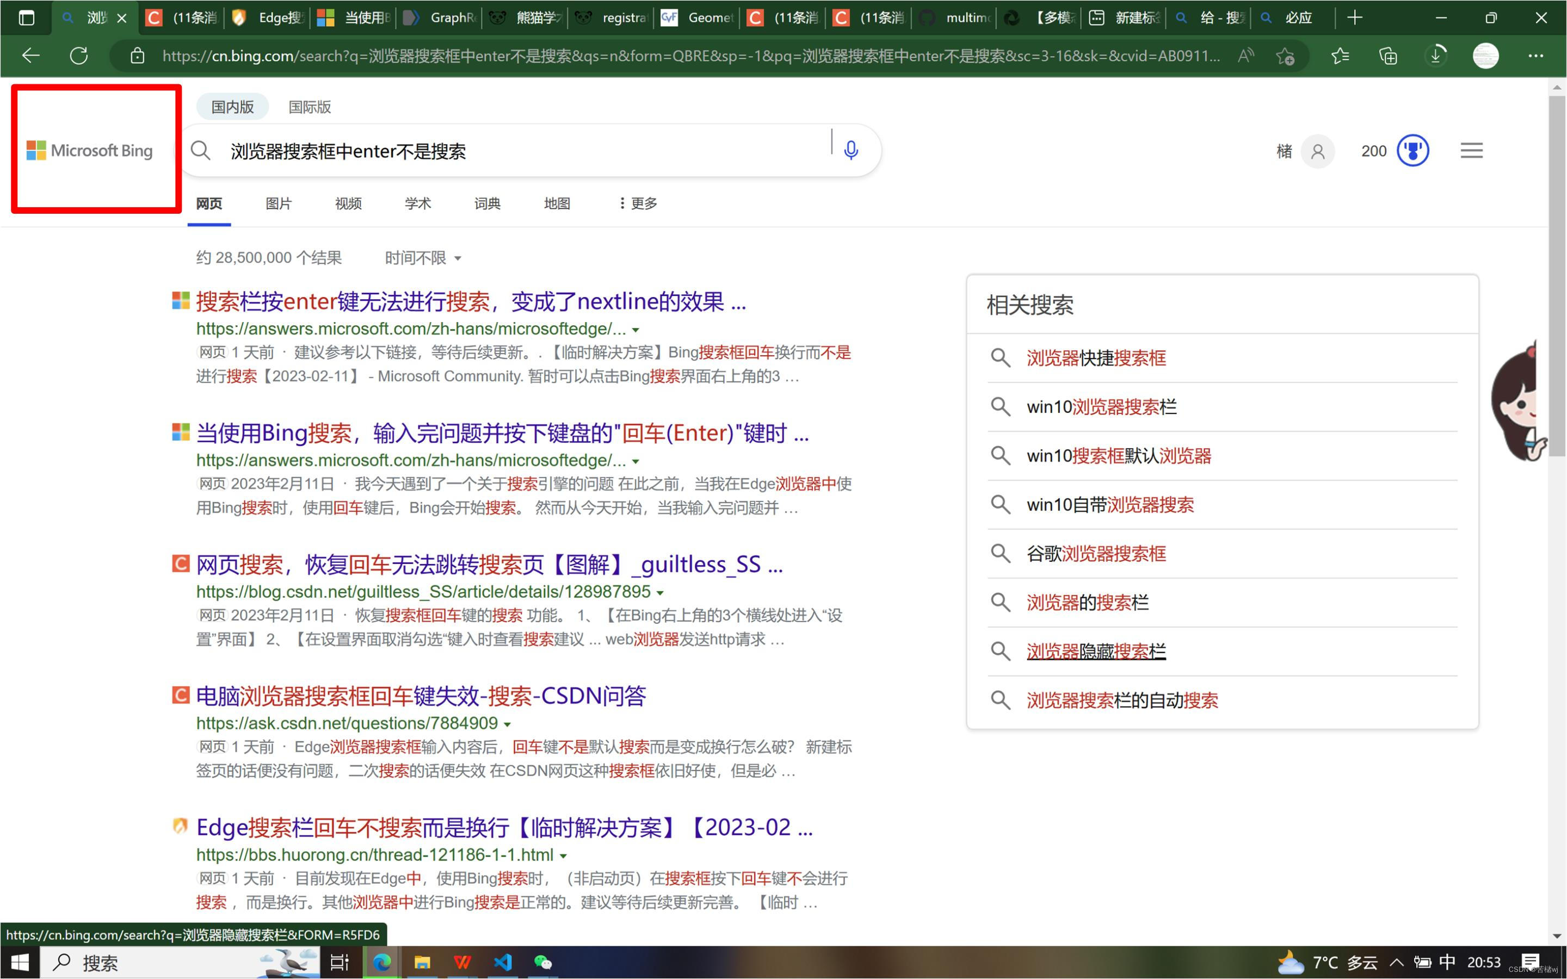Switch to the 图片 tab

279,203
